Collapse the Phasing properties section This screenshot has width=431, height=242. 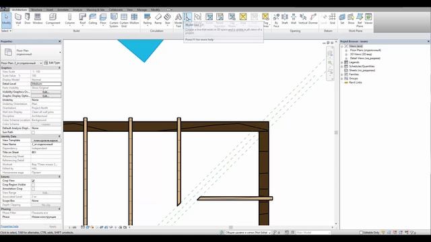59,209
